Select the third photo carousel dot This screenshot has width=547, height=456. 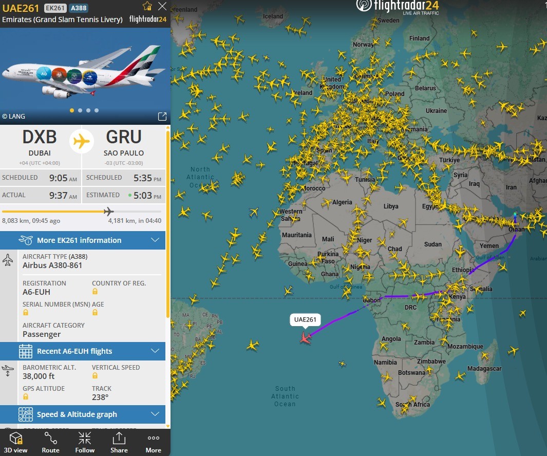pyautogui.click(x=88, y=110)
